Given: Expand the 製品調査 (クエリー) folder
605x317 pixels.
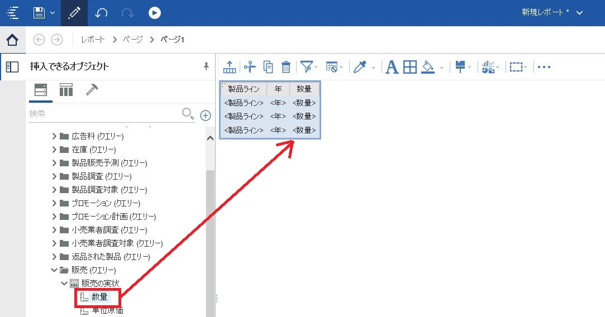Looking at the screenshot, I should 54,176.
